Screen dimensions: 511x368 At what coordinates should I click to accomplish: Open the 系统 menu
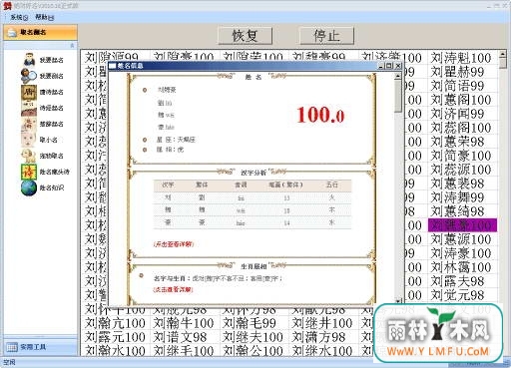click(19, 17)
